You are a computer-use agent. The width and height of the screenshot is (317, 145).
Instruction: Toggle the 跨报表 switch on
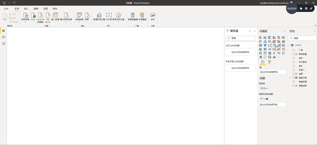(265, 88)
